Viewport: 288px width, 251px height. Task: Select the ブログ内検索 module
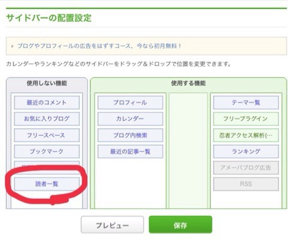(x=130, y=135)
